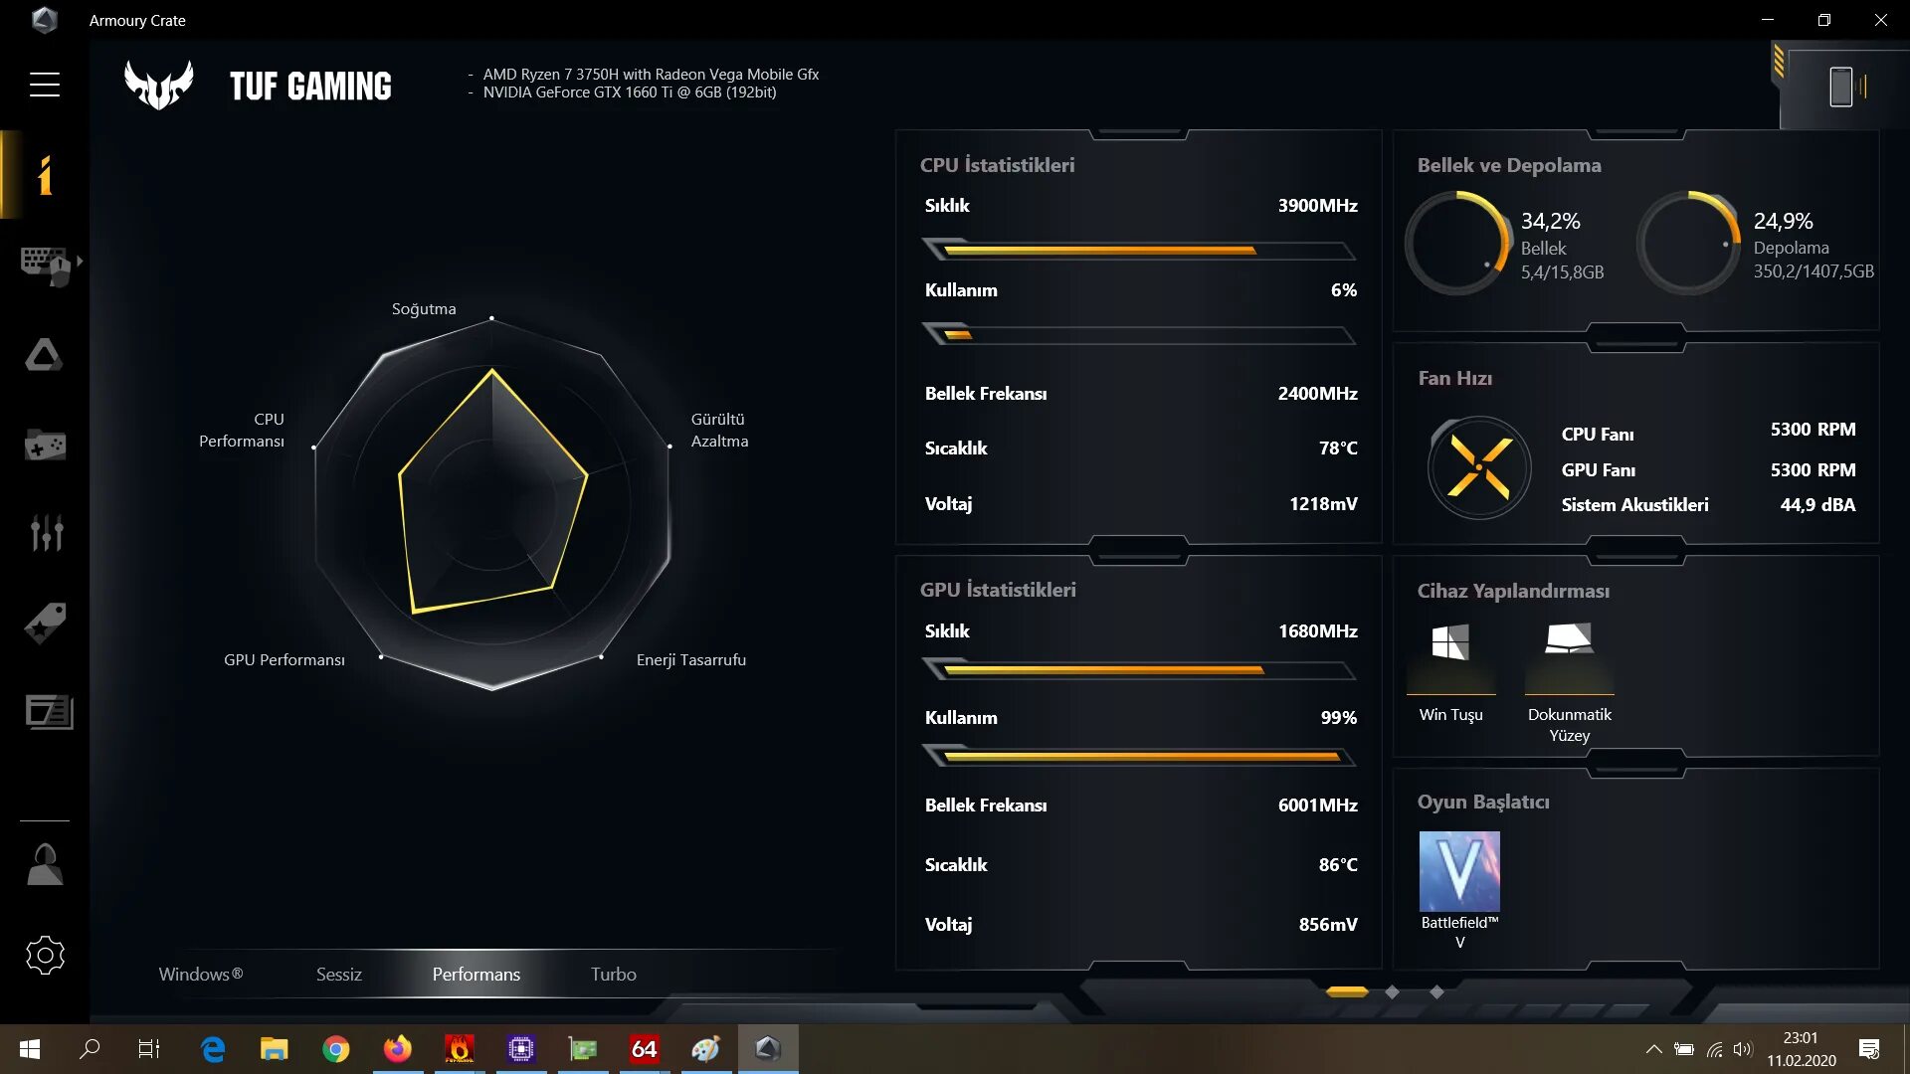
Task: Click the CPU Performansı radar label
Action: [242, 430]
